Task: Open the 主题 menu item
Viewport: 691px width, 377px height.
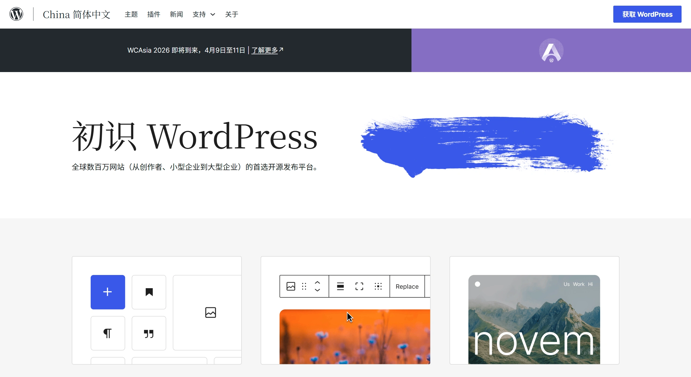Action: (131, 14)
